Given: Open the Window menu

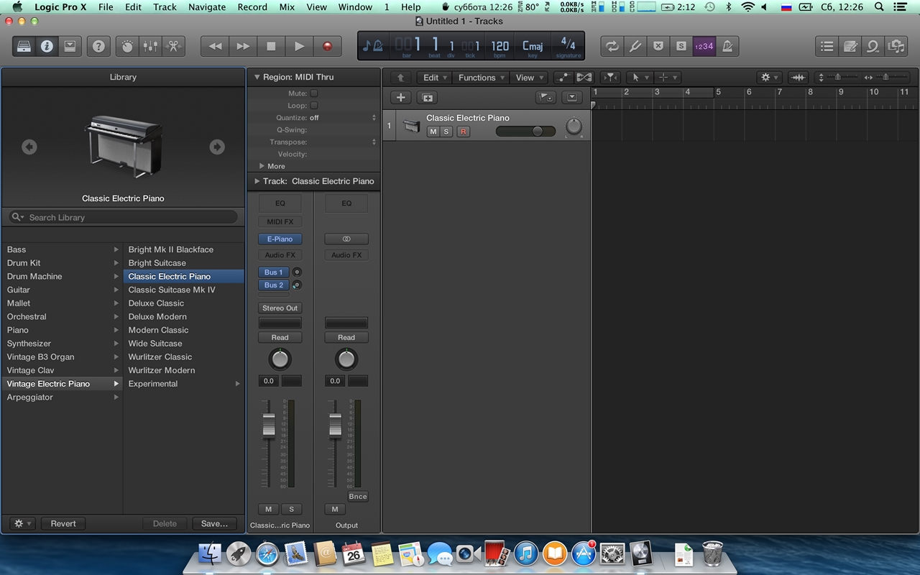Looking at the screenshot, I should point(355,7).
